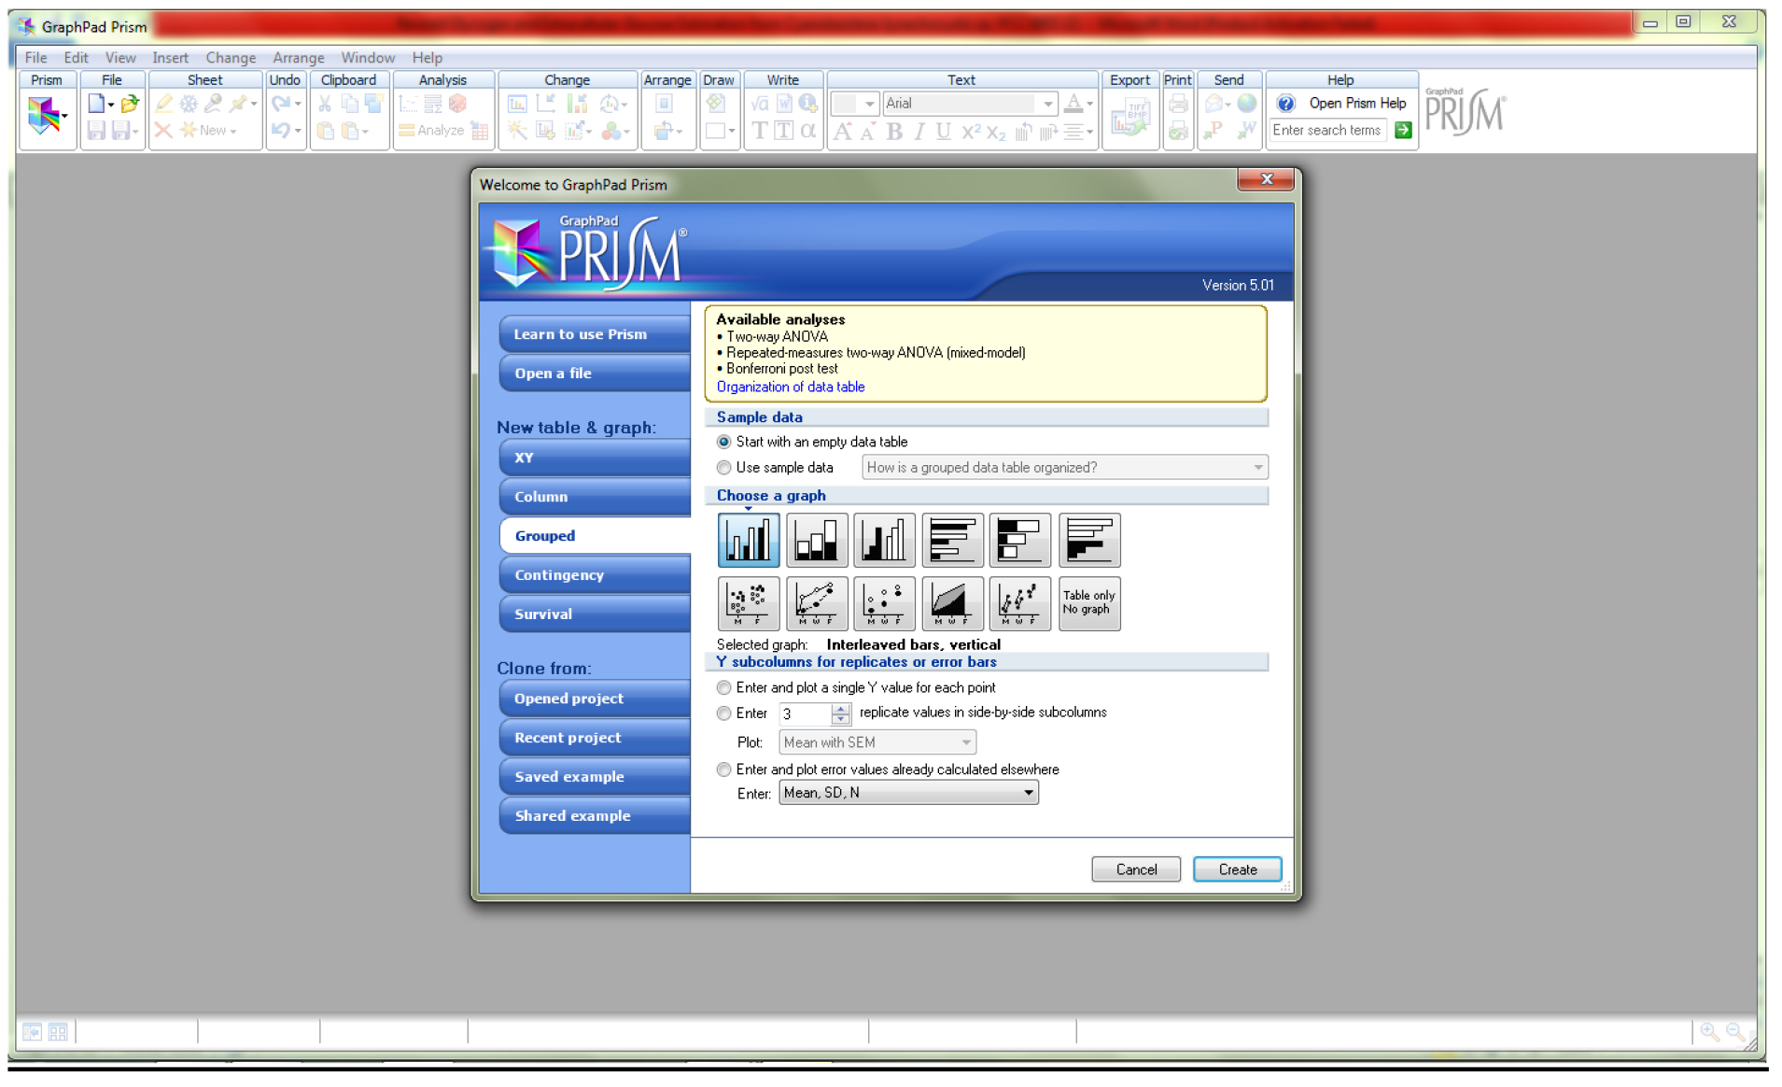Click Clone from Shared example

click(x=595, y=816)
